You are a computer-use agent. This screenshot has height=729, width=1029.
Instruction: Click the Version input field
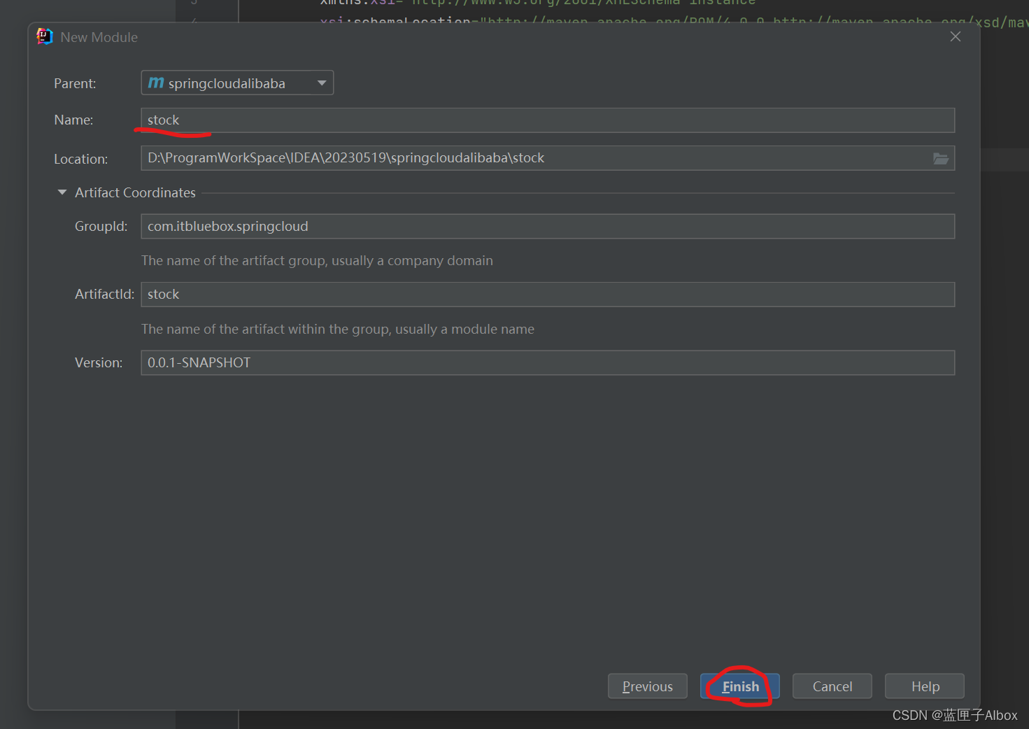548,363
